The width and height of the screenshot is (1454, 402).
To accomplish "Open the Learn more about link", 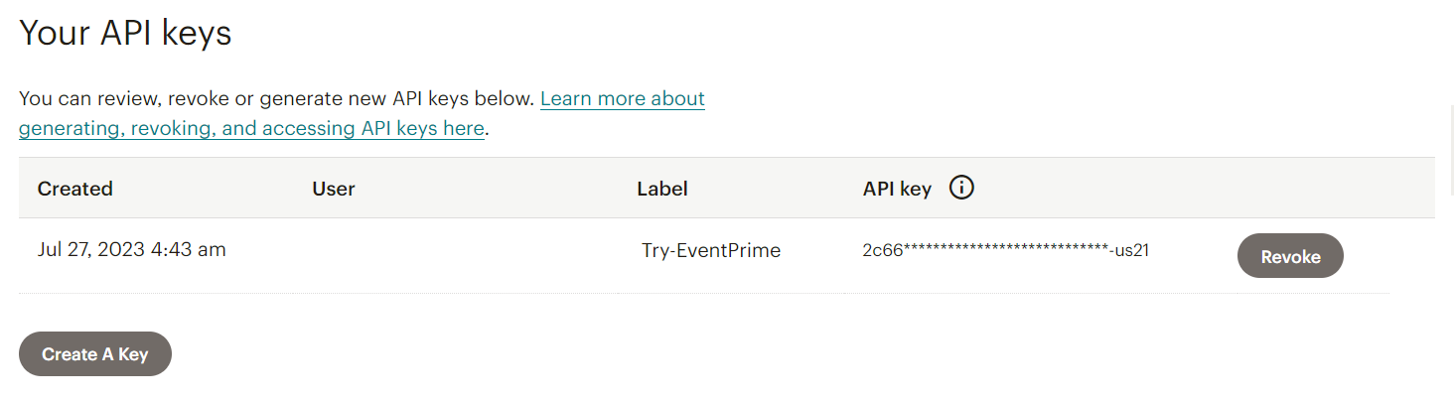I will tap(623, 99).
